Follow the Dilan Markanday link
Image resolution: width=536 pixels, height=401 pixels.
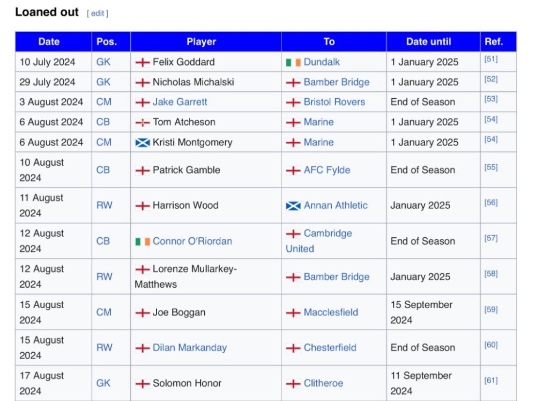tap(189, 347)
